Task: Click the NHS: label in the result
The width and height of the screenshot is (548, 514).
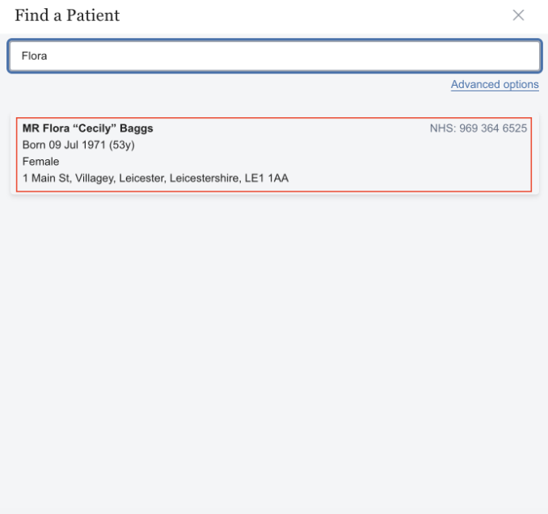Action: [443, 128]
